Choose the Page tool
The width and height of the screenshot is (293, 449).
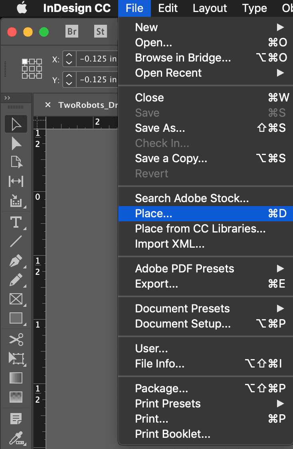tap(16, 162)
